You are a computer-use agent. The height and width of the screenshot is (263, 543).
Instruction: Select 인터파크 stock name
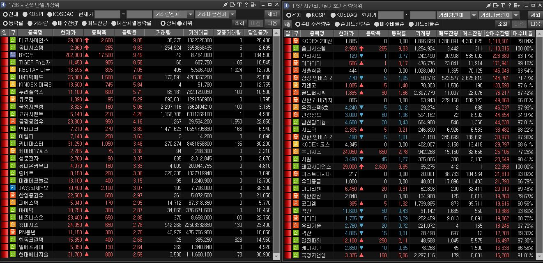click(x=29, y=129)
